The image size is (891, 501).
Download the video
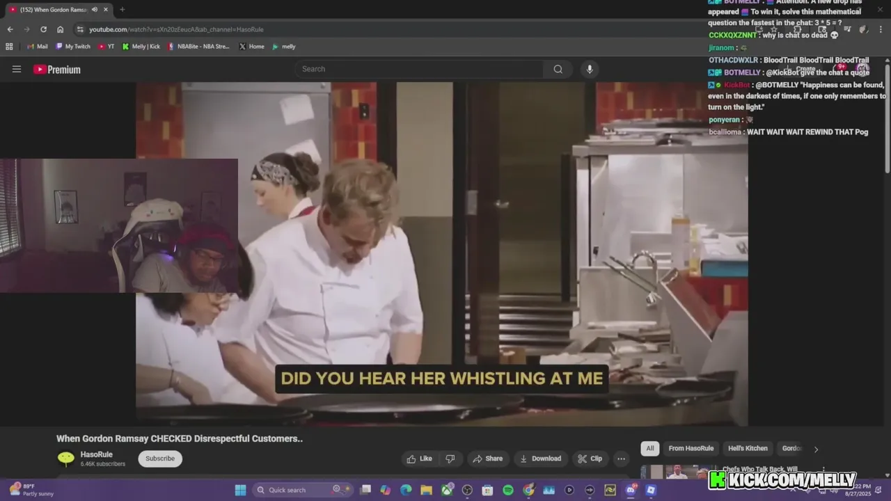coord(540,459)
